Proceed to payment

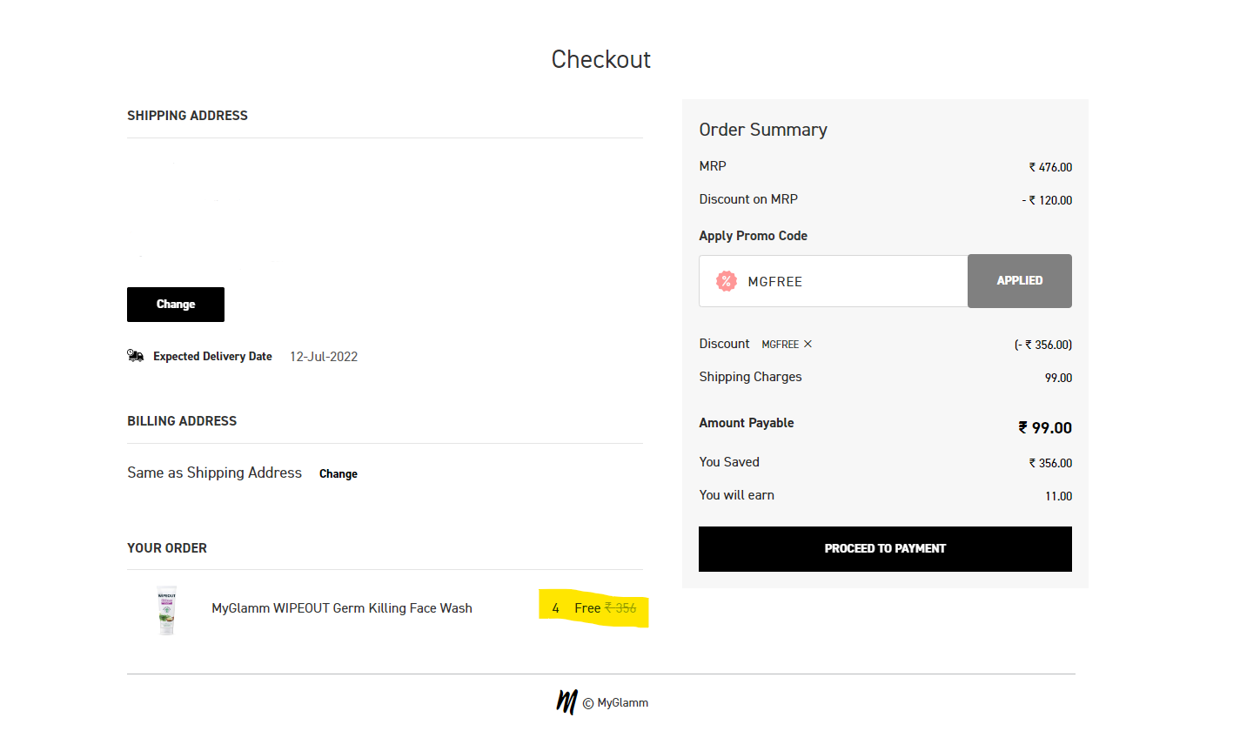[885, 549]
